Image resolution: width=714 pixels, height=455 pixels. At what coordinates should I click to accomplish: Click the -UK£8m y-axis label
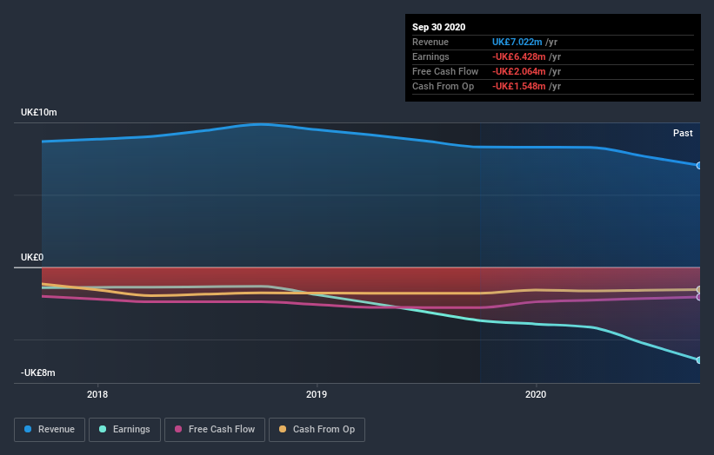tap(37, 373)
